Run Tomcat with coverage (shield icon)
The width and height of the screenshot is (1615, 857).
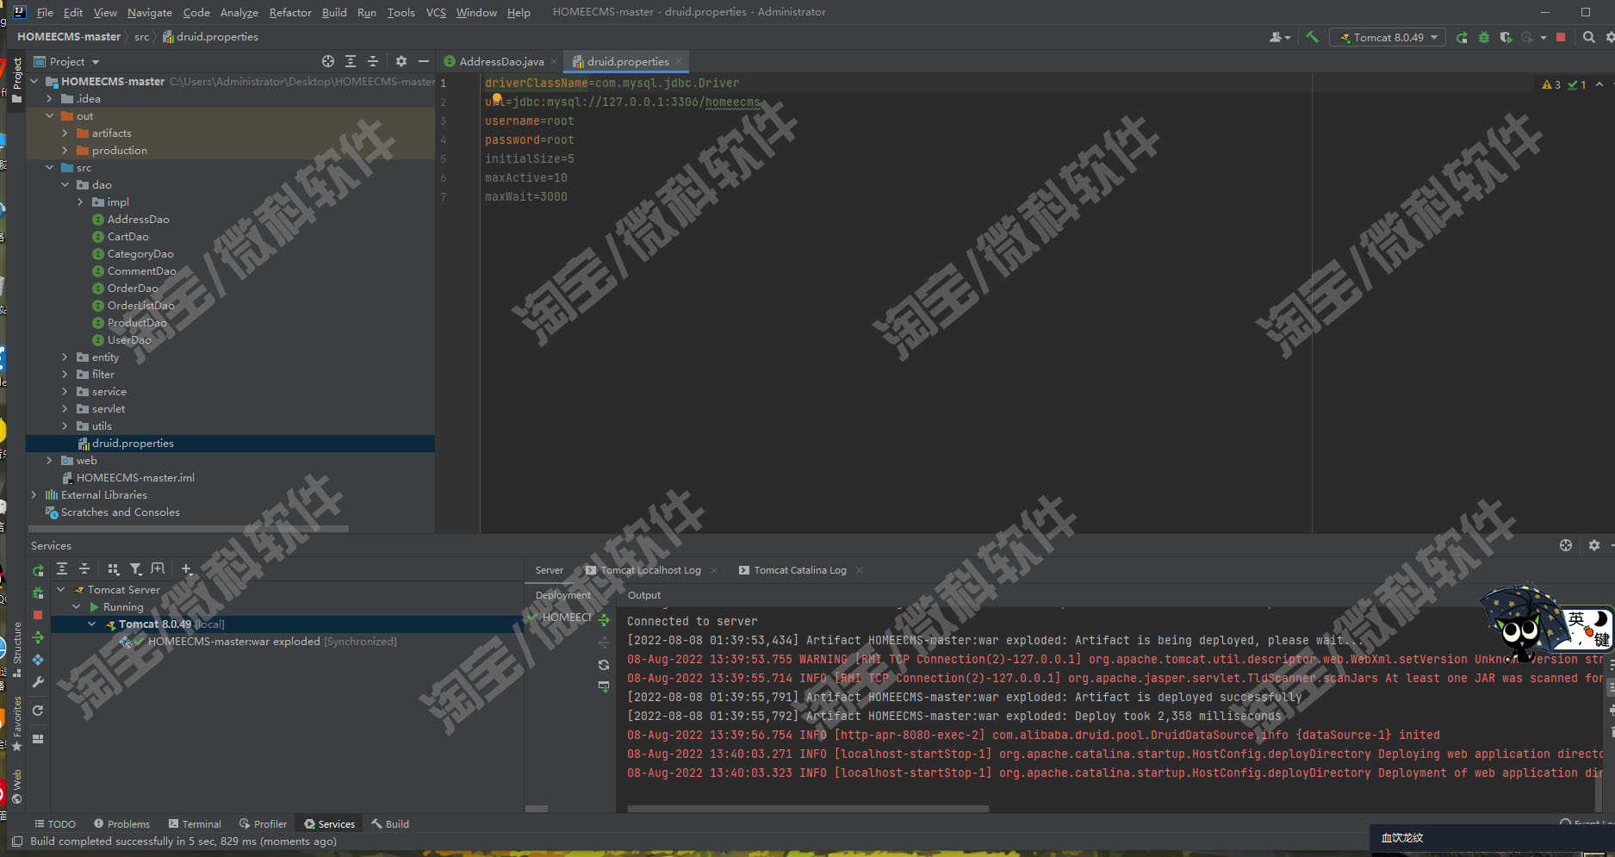click(1506, 37)
